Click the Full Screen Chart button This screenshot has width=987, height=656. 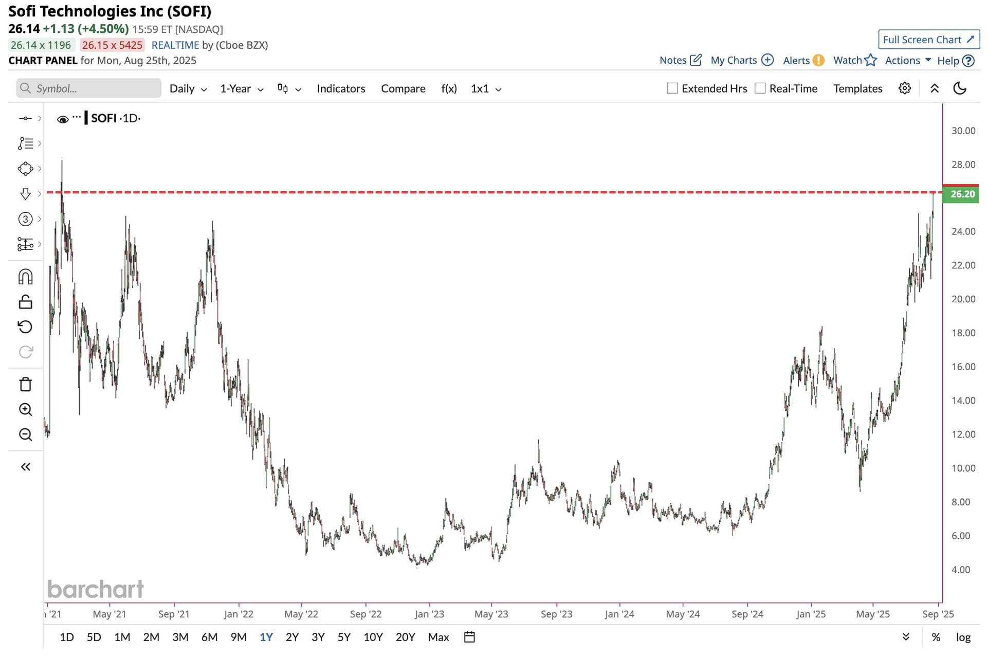[x=928, y=40]
